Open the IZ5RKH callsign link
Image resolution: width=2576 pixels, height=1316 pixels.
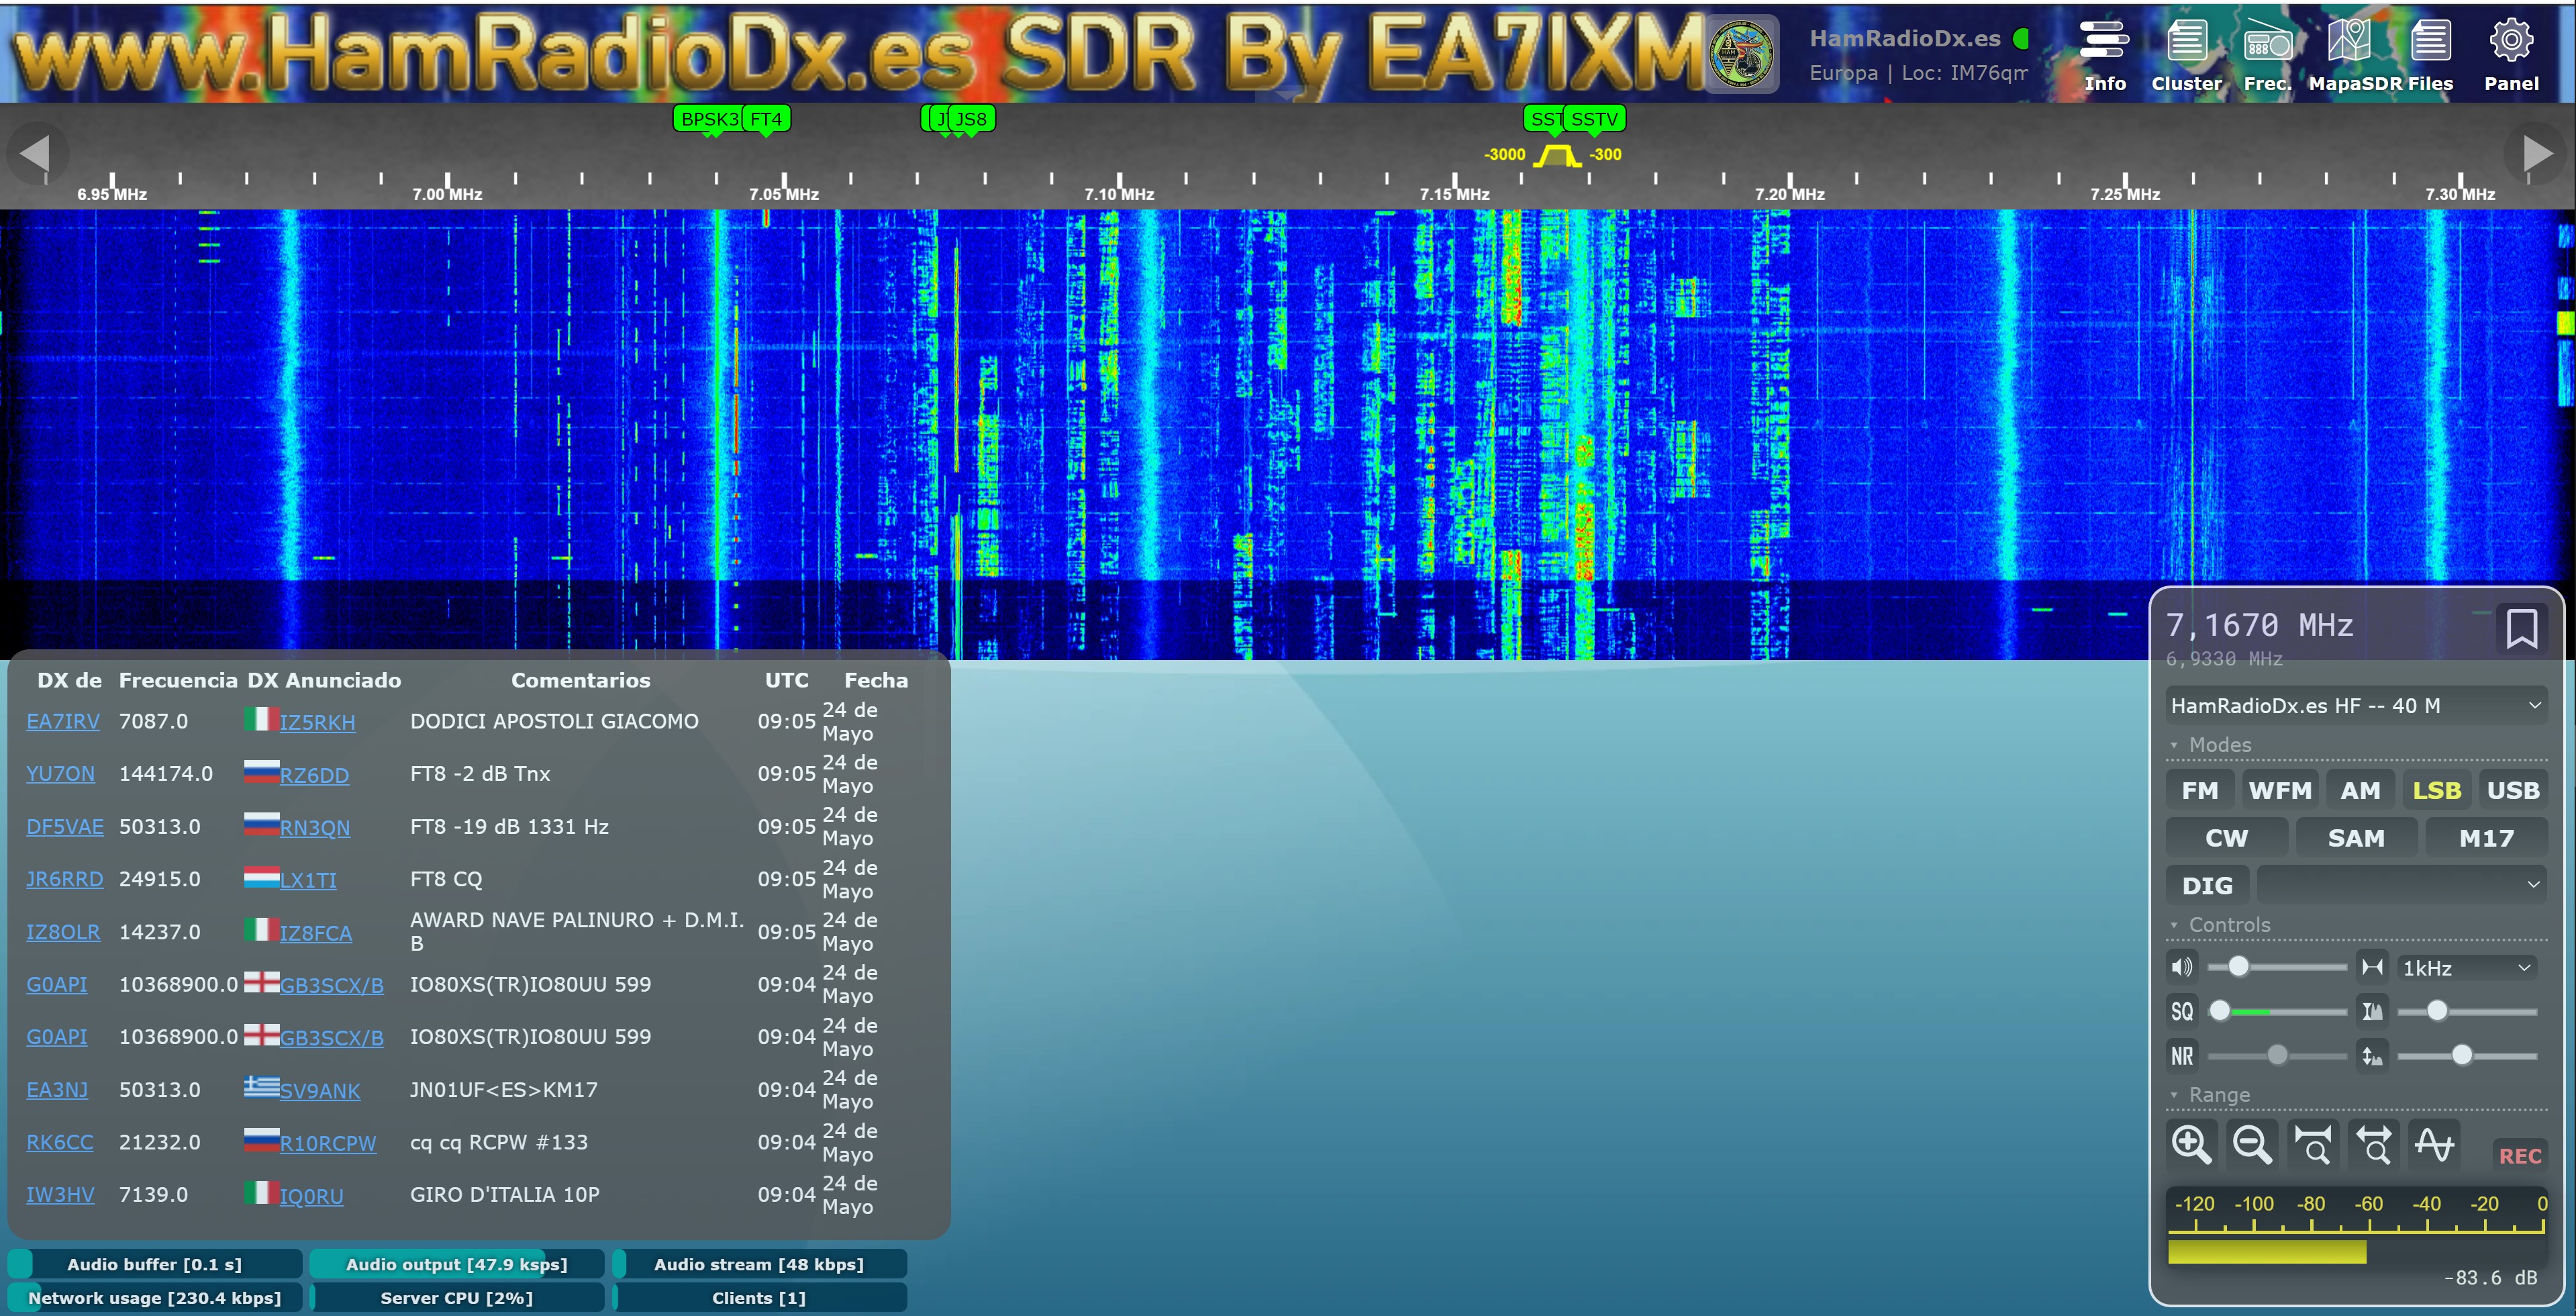(x=317, y=722)
